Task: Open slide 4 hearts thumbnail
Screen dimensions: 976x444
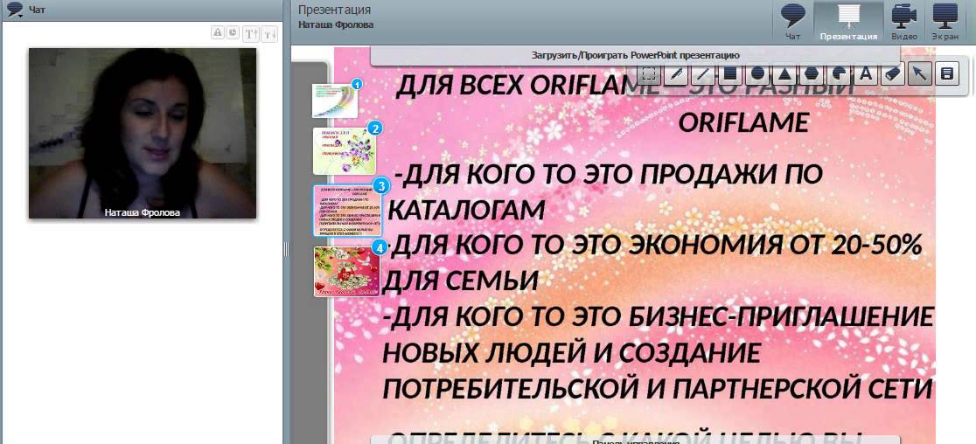Action: pyautogui.click(x=346, y=272)
